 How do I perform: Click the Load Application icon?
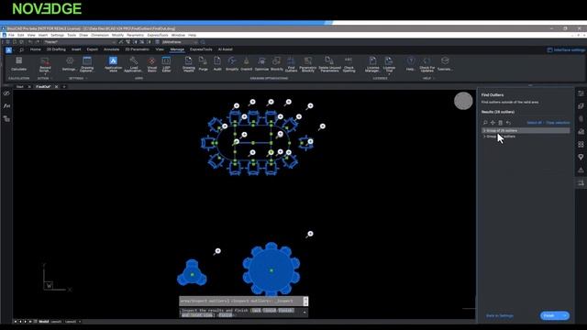tap(133, 64)
